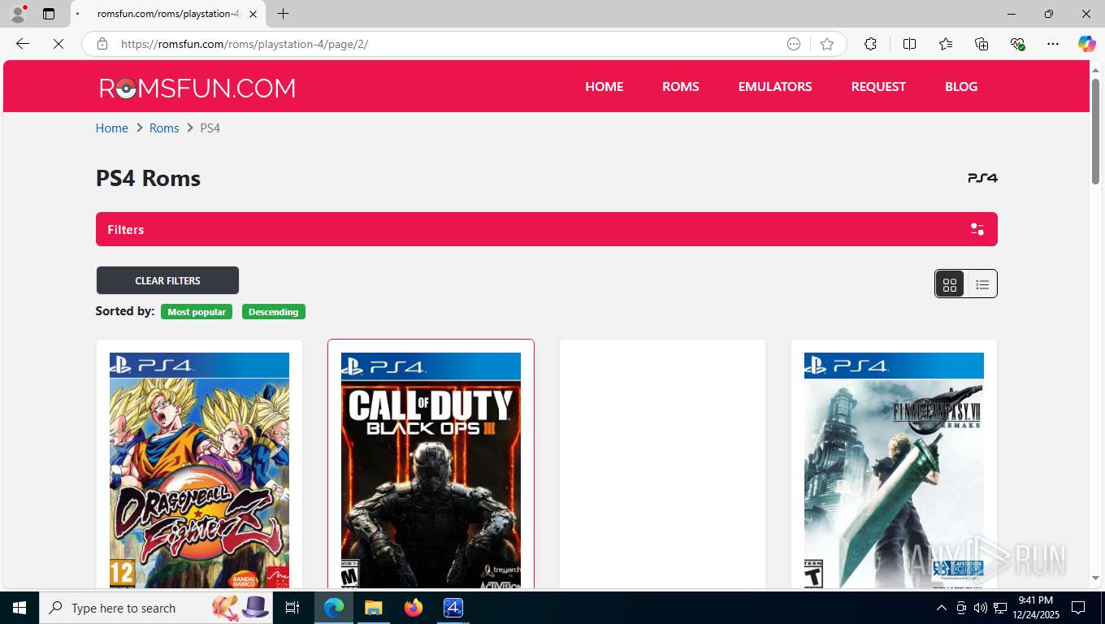Screen dimensions: 1105x624
Task: Open a new browser tab
Action: pos(283,14)
